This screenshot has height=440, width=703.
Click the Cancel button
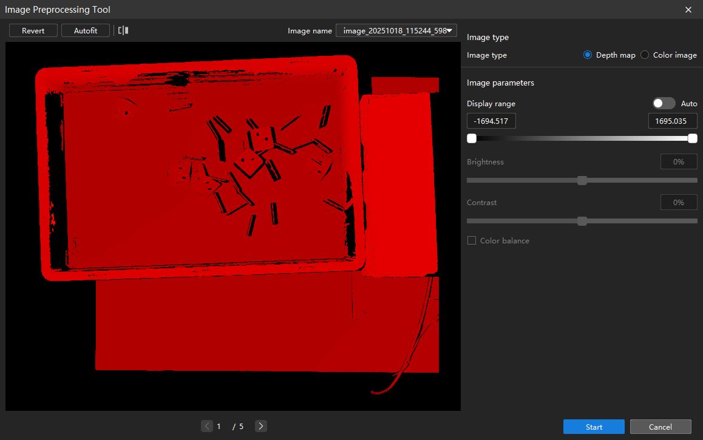coord(661,427)
